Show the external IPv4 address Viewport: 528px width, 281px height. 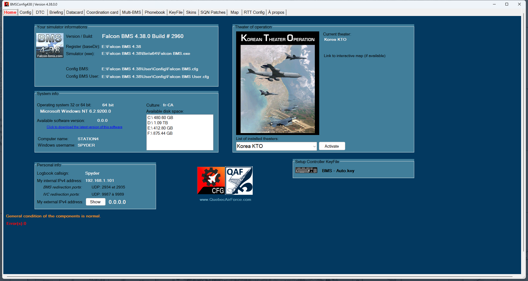(x=95, y=202)
